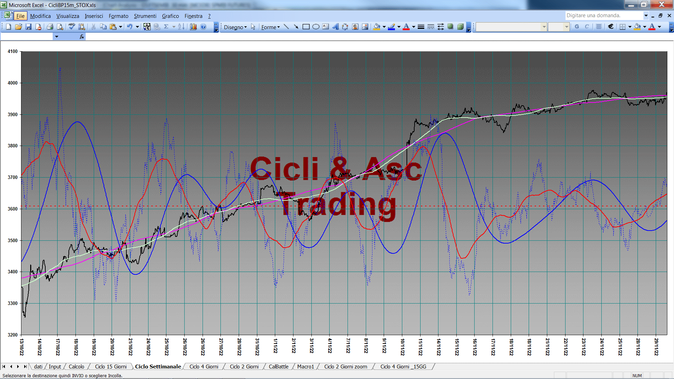Open the Font name combo box
The image size is (674, 379).
point(511,27)
